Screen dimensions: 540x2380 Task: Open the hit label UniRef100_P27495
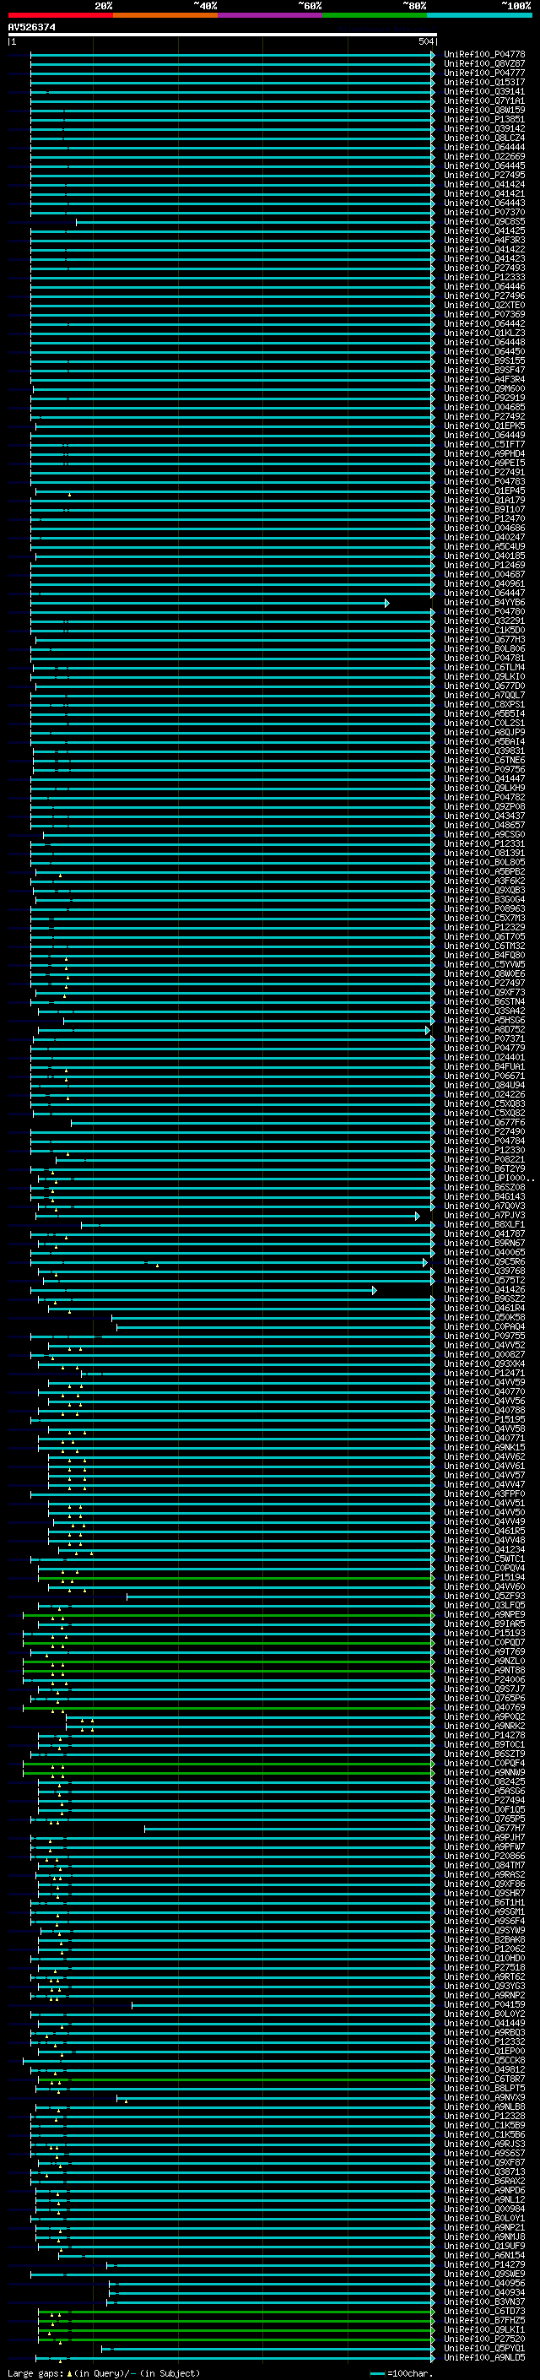tap(484, 175)
